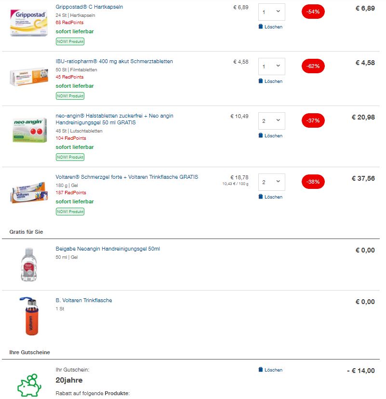
Task: Click NOW! Produkt tag under Grippostad
Action: point(70,41)
